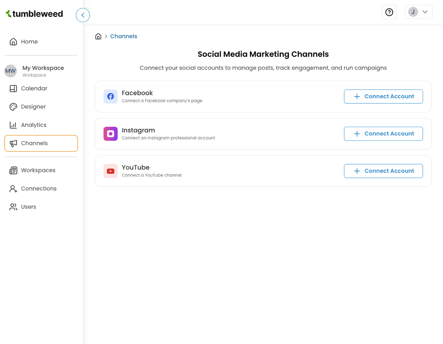This screenshot has height=344, width=443.
Task: Select Home from the navigation menu
Action: click(30, 41)
